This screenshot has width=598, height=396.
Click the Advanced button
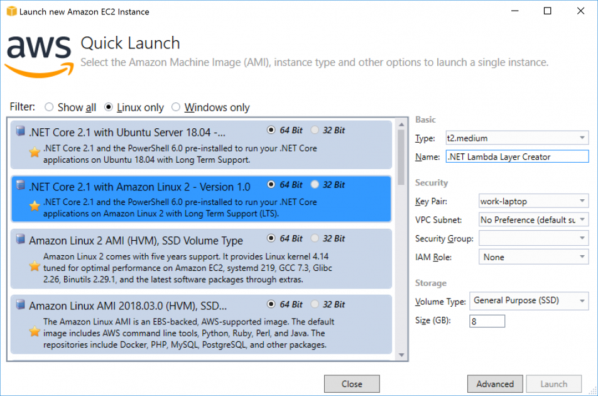pos(495,383)
